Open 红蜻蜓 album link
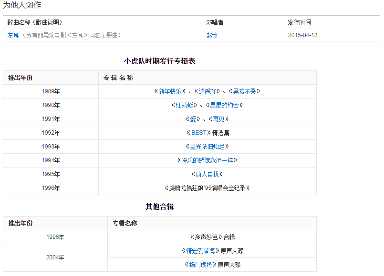The height and width of the screenshot is (276, 384). point(184,105)
